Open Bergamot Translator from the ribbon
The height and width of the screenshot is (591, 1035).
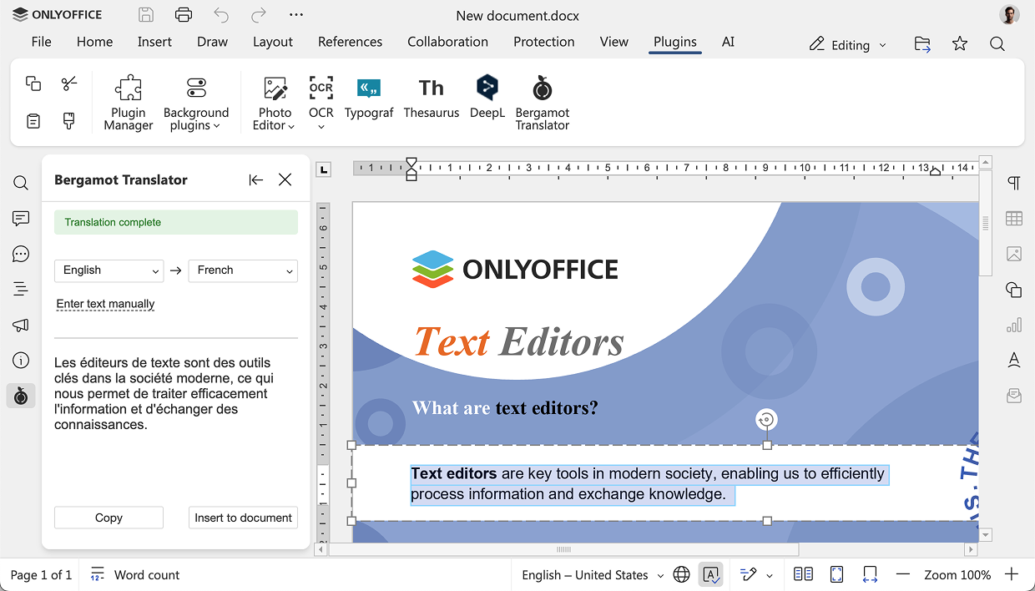click(x=543, y=103)
